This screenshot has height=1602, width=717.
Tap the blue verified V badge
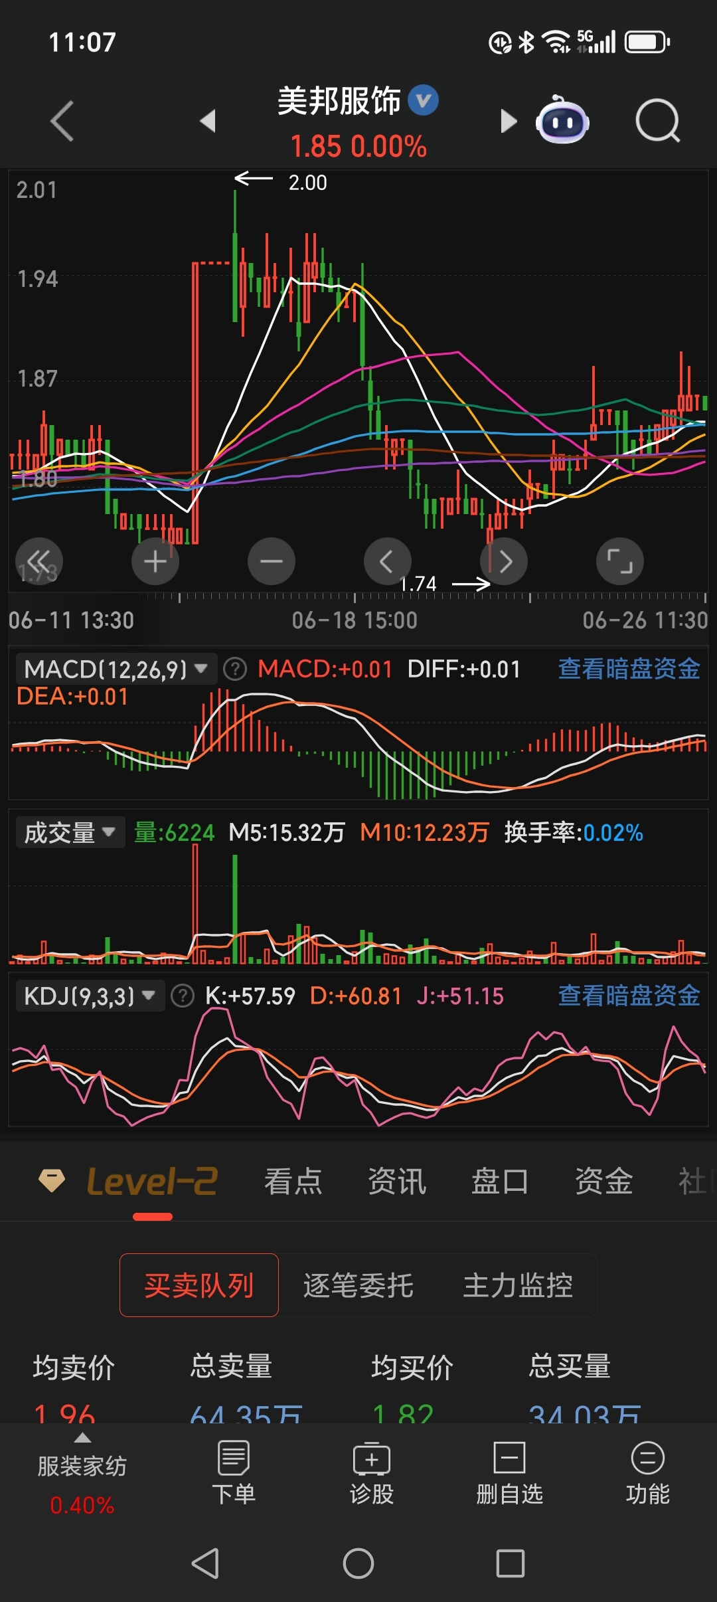coord(423,100)
